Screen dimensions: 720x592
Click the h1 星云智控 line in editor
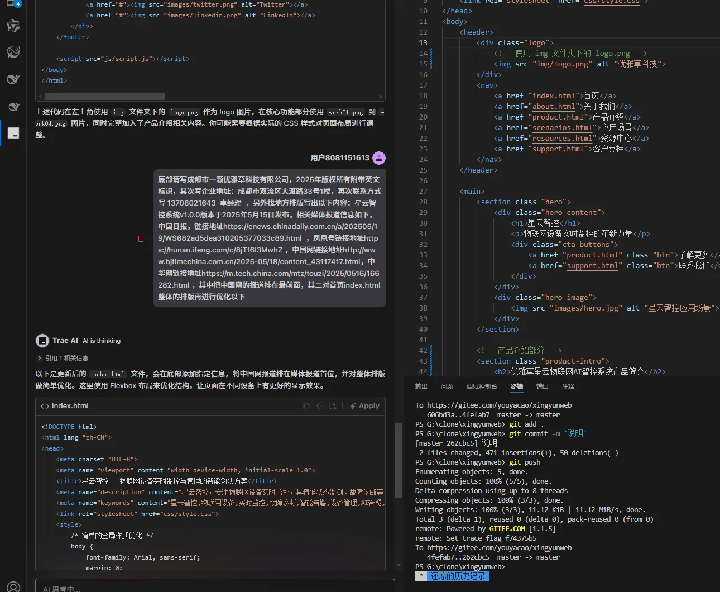coord(546,223)
